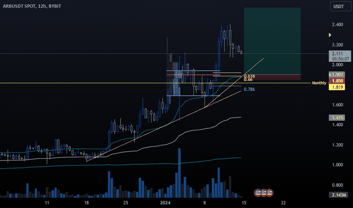Image resolution: width=353 pixels, height=208 pixels.
Task: Click the middle US flag economic event icon
Action: click(264, 193)
